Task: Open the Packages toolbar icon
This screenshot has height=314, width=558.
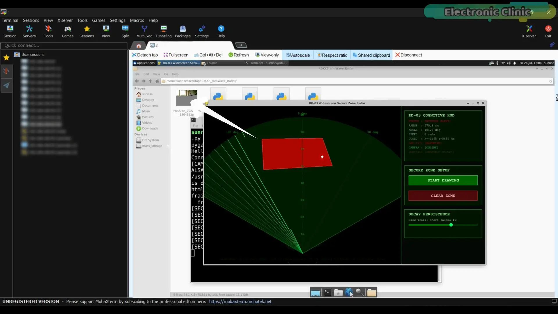Action: tap(183, 31)
